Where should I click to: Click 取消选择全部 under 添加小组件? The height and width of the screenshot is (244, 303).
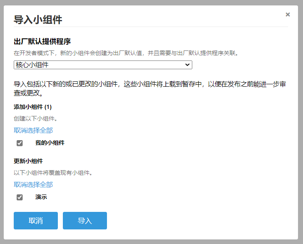point(33,131)
